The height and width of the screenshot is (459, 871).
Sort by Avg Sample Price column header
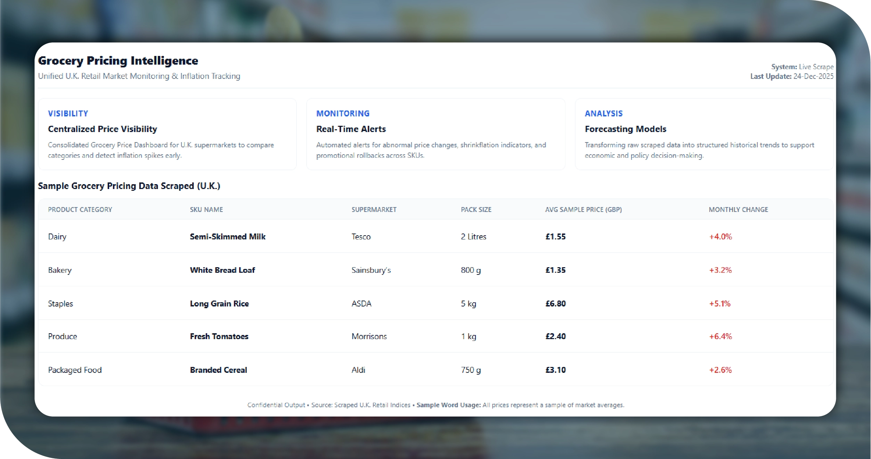click(x=583, y=210)
